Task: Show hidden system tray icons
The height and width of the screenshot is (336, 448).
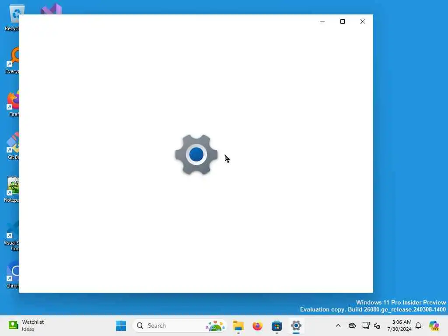Action: tap(338, 325)
